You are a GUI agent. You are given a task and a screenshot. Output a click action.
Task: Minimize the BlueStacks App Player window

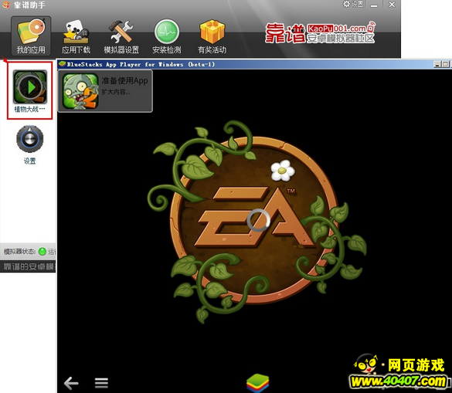[x=437, y=64]
